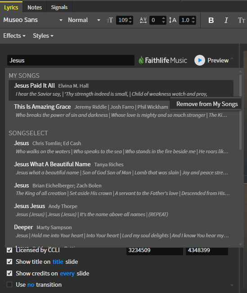Click the font size icon
This screenshot has width=247, height=293.
coord(110,20)
